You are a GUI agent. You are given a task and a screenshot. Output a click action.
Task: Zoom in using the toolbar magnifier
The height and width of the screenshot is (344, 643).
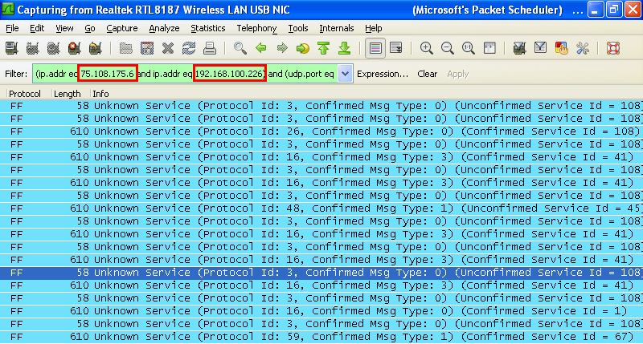[x=427, y=48]
